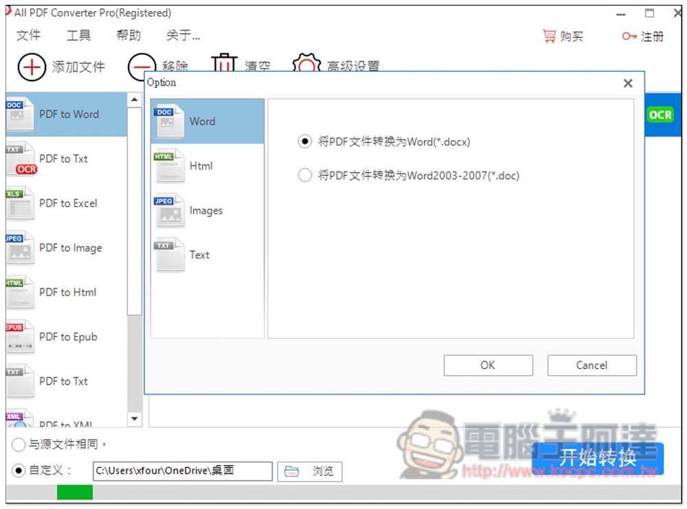Close the Option dialog with X

(627, 83)
